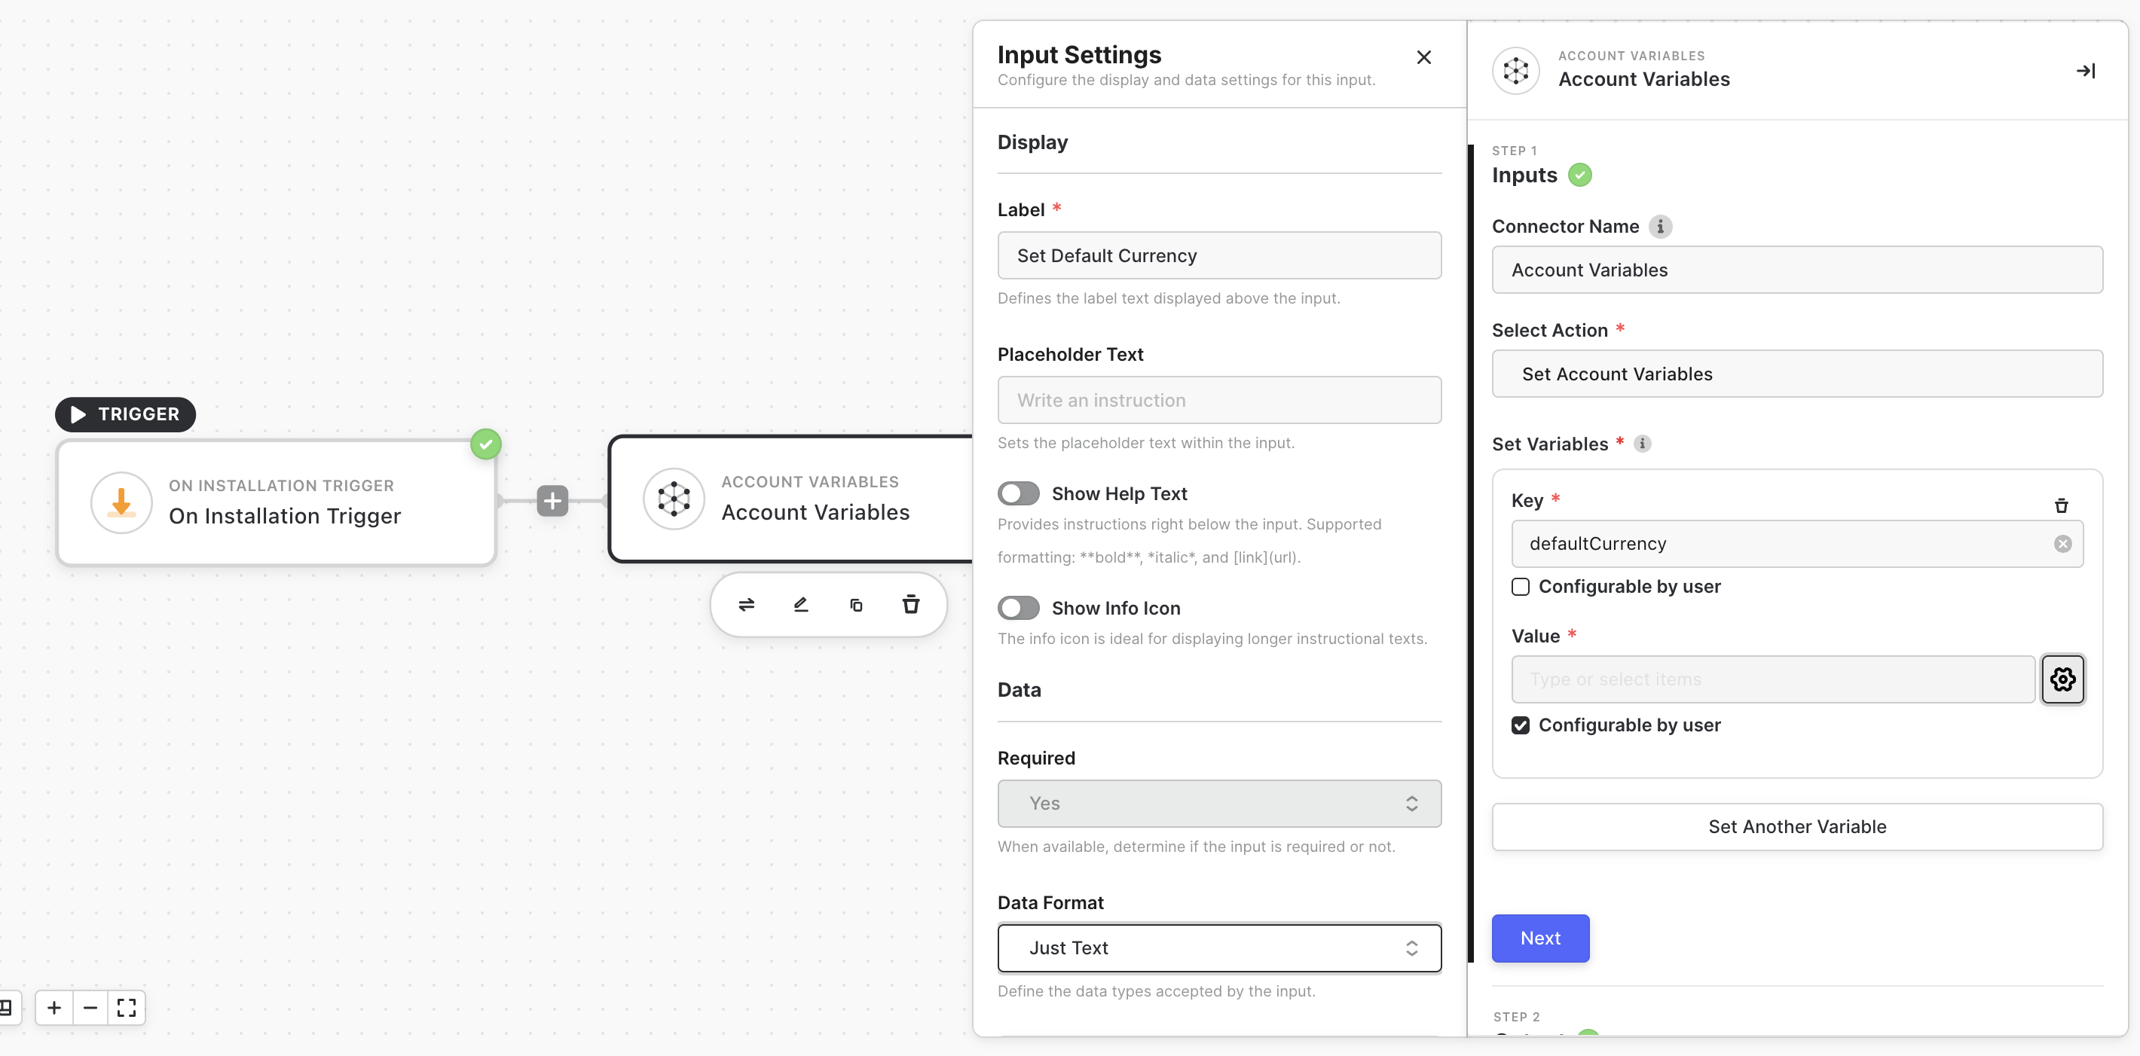Delete the defaultCurrency variable via trash icon
This screenshot has height=1056, width=2140.
[x=2061, y=505]
